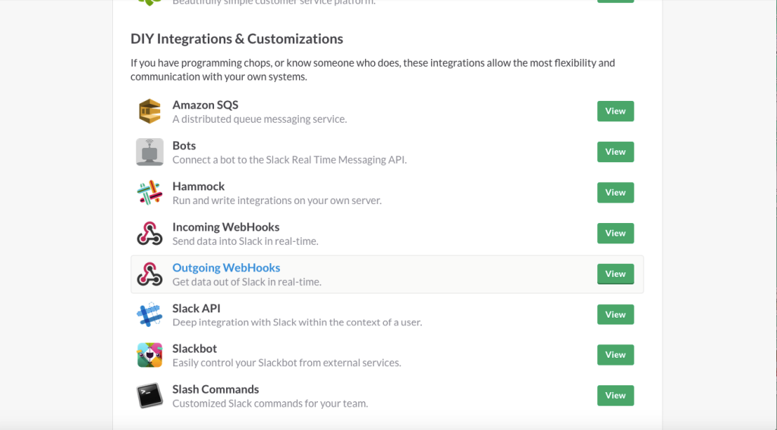777x430 pixels.
Task: Click 'Send data into Slack in real-time.' text
Action: [x=245, y=240]
